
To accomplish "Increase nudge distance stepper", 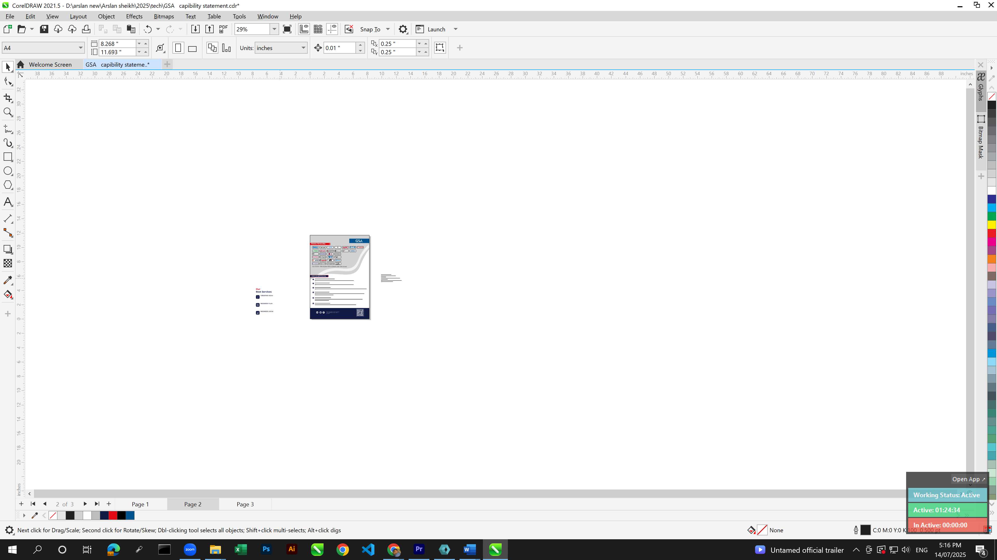I will tap(360, 45).
